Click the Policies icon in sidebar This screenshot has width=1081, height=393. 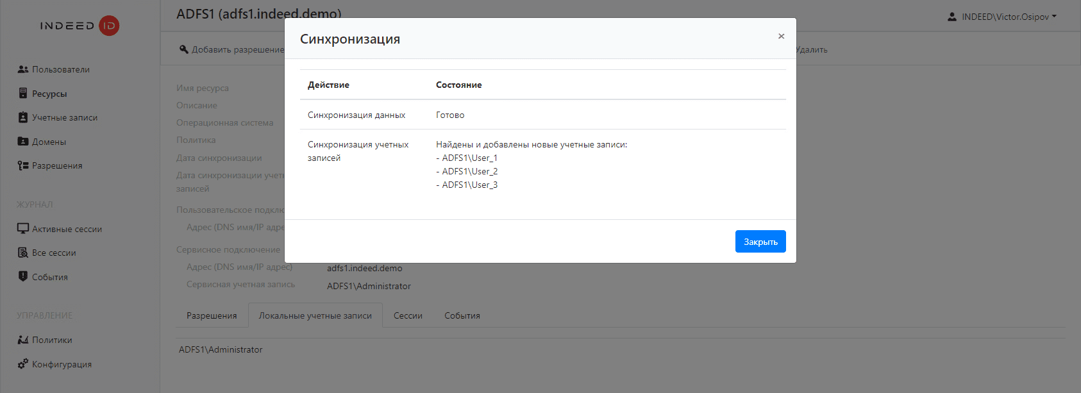(23, 340)
